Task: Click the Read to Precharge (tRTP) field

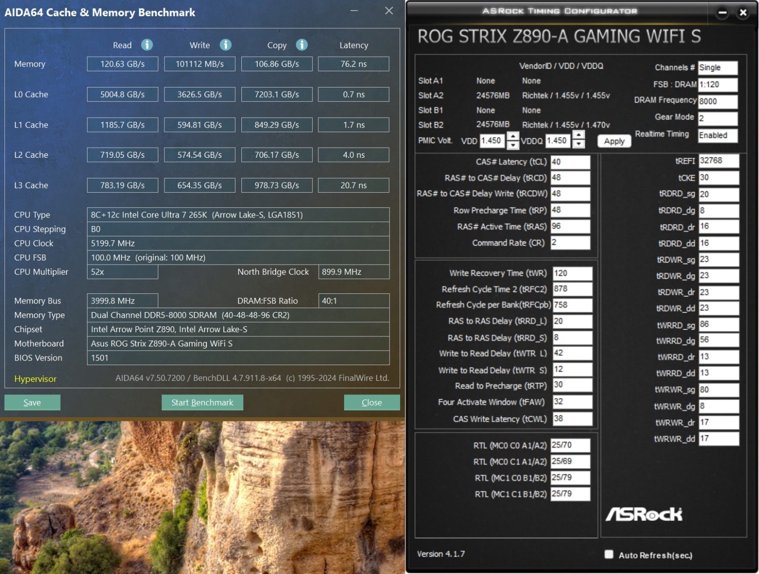Action: click(572, 385)
